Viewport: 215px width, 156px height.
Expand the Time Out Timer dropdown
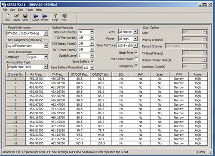click(92, 32)
